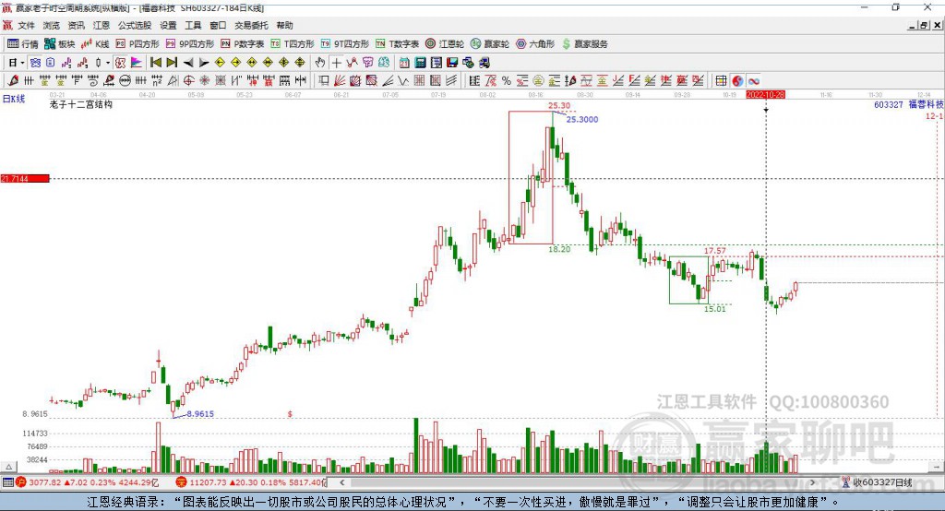This screenshot has height=511, width=945.
Task: Click the Gann fan red lines icon
Action: point(340,81)
